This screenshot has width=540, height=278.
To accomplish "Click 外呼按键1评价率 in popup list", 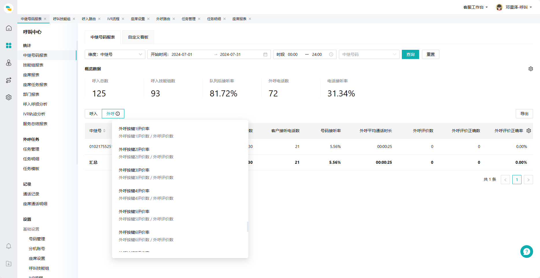I will click(134, 129).
